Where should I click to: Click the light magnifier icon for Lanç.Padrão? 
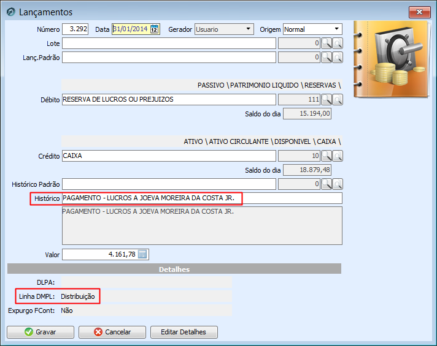tap(338, 58)
